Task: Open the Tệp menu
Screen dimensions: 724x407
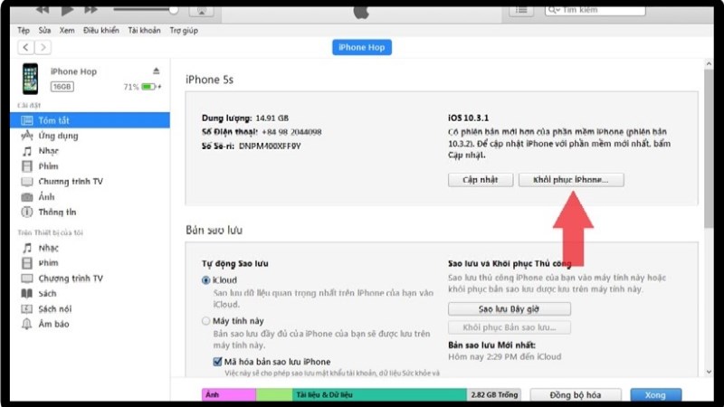Action: pyautogui.click(x=24, y=31)
